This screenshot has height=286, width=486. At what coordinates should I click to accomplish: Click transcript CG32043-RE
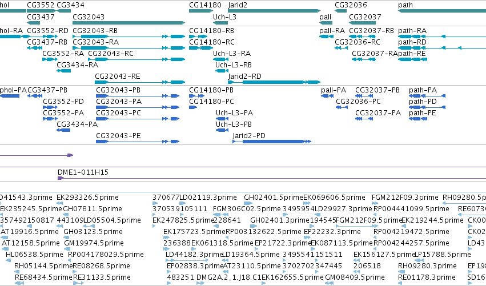pos(118,76)
